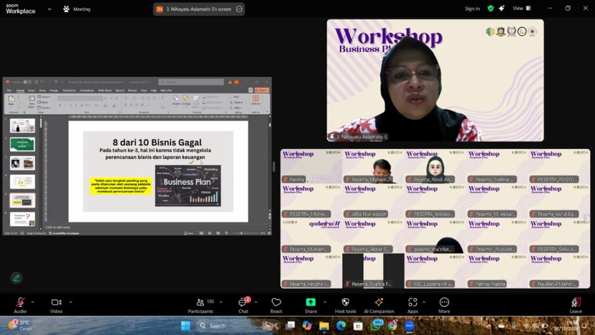The height and width of the screenshot is (335, 595).
Task: Toggle the camera with the Video button
Action: click(56, 305)
